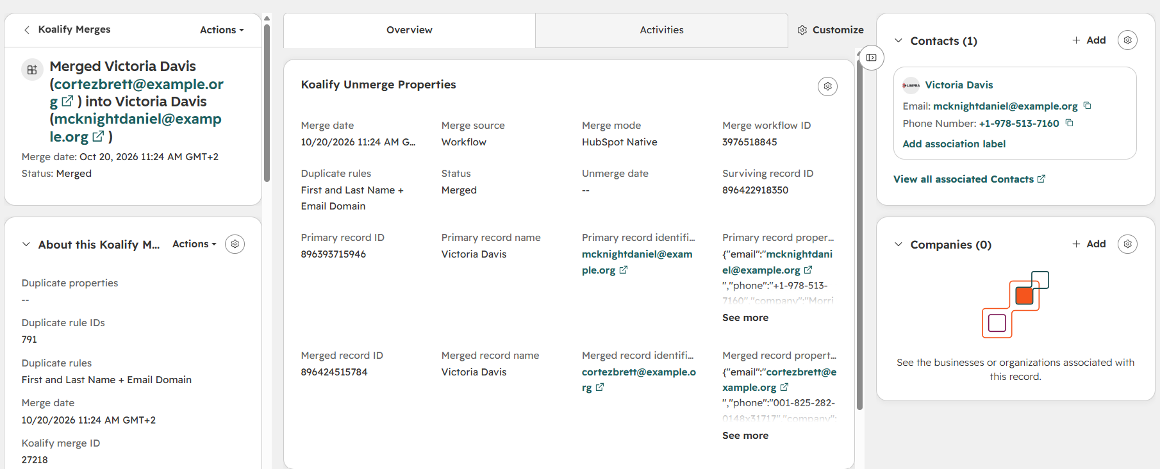This screenshot has width=1160, height=469.
Task: Copy the contact email address
Action: [x=1087, y=106]
